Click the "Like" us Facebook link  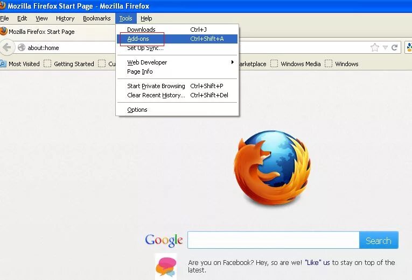point(317,262)
